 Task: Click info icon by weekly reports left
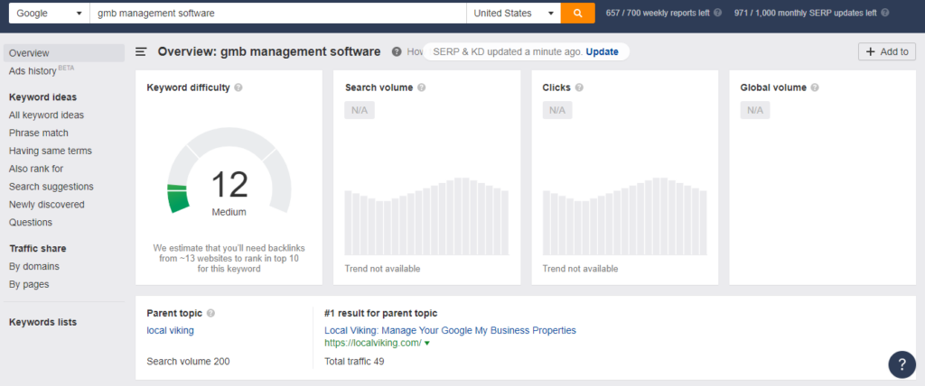pyautogui.click(x=718, y=14)
